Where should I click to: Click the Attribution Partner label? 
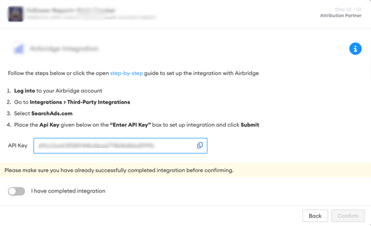click(x=341, y=16)
